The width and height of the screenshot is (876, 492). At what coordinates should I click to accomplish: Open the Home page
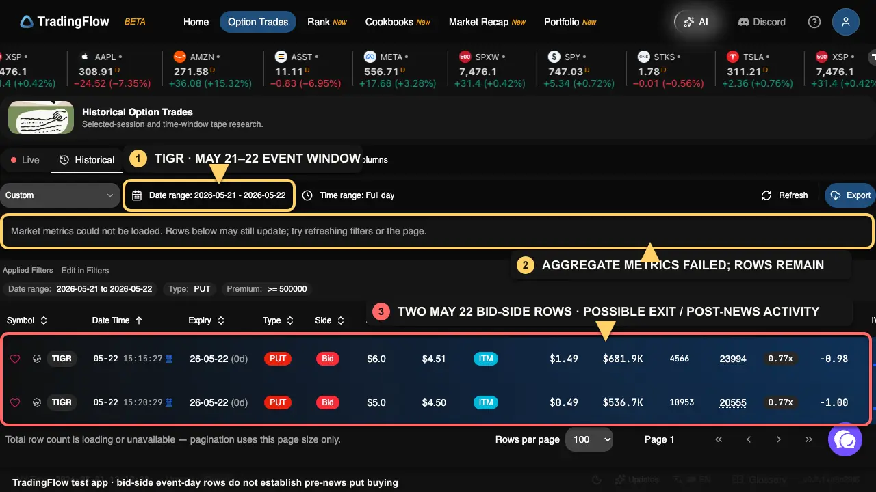(196, 22)
